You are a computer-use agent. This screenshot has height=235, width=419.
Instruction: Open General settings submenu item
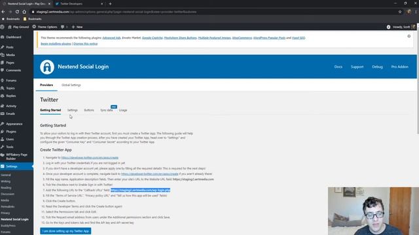click(6, 175)
